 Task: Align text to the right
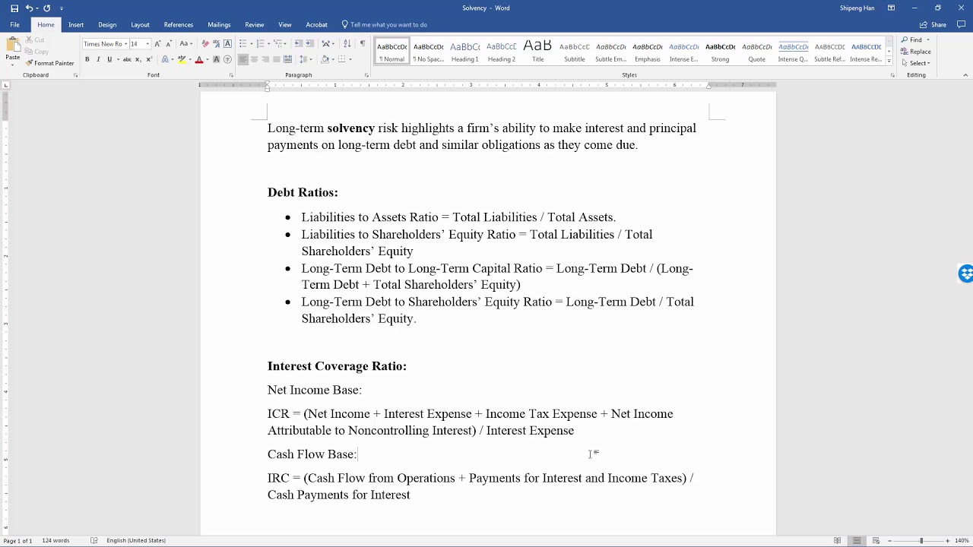pyautogui.click(x=265, y=59)
